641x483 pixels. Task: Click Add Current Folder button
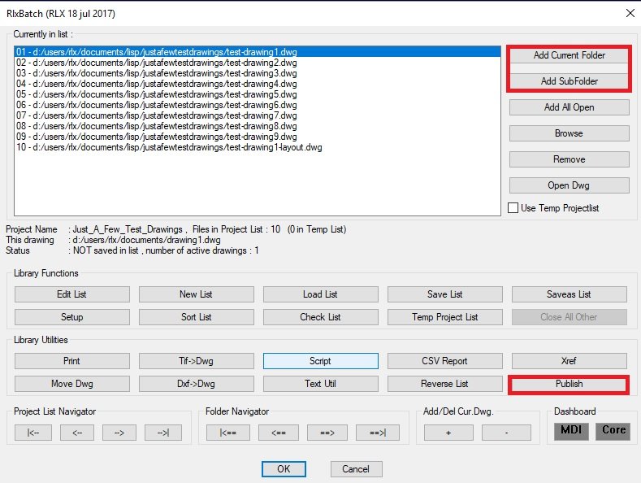[569, 55]
